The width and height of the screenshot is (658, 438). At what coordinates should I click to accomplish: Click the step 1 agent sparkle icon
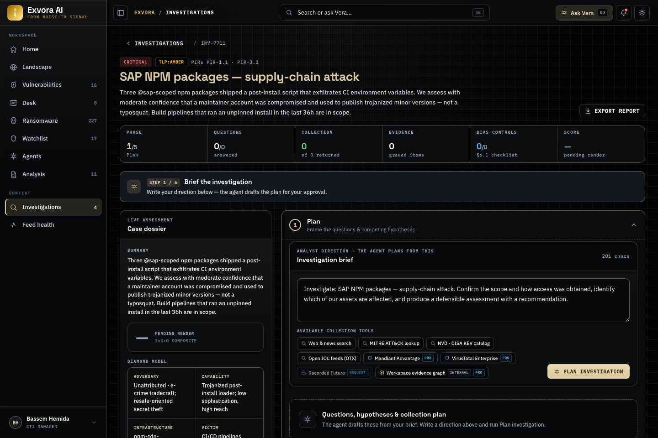click(134, 187)
